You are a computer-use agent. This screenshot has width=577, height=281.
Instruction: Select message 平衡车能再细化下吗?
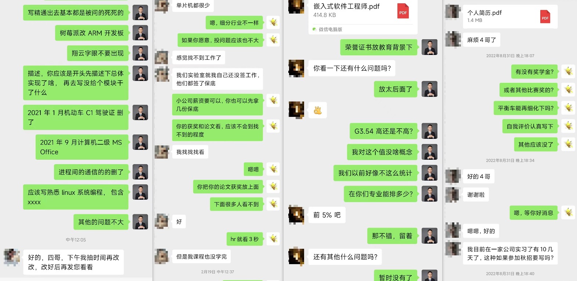(x=526, y=108)
